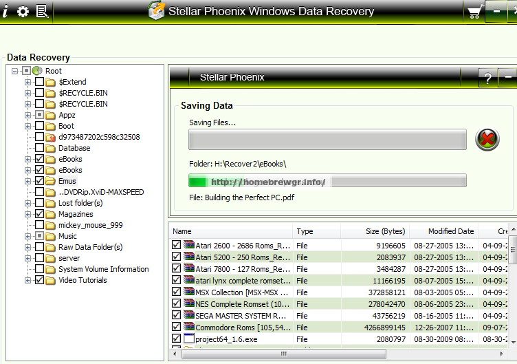Image resolution: width=517 pixels, height=364 pixels.
Task: Click the file list scroll right arrow
Action: 501,354
